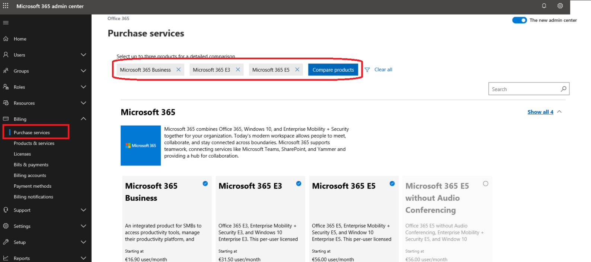
Task: Remove Microsoft 365 Business from comparison
Action: (179, 69)
